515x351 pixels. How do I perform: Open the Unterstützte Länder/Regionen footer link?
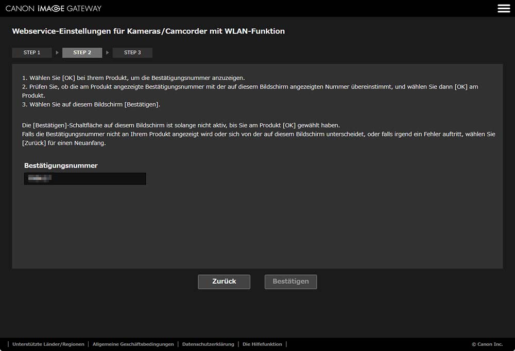48,344
